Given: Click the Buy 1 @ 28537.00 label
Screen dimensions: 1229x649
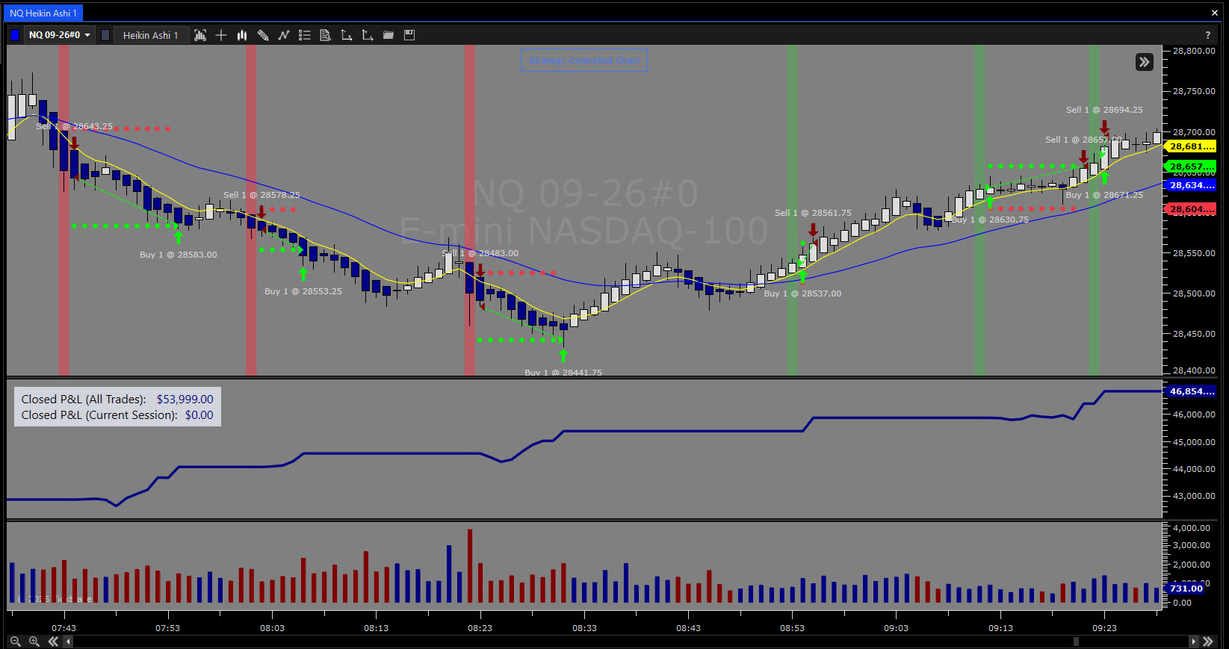Looking at the screenshot, I should click(x=802, y=294).
